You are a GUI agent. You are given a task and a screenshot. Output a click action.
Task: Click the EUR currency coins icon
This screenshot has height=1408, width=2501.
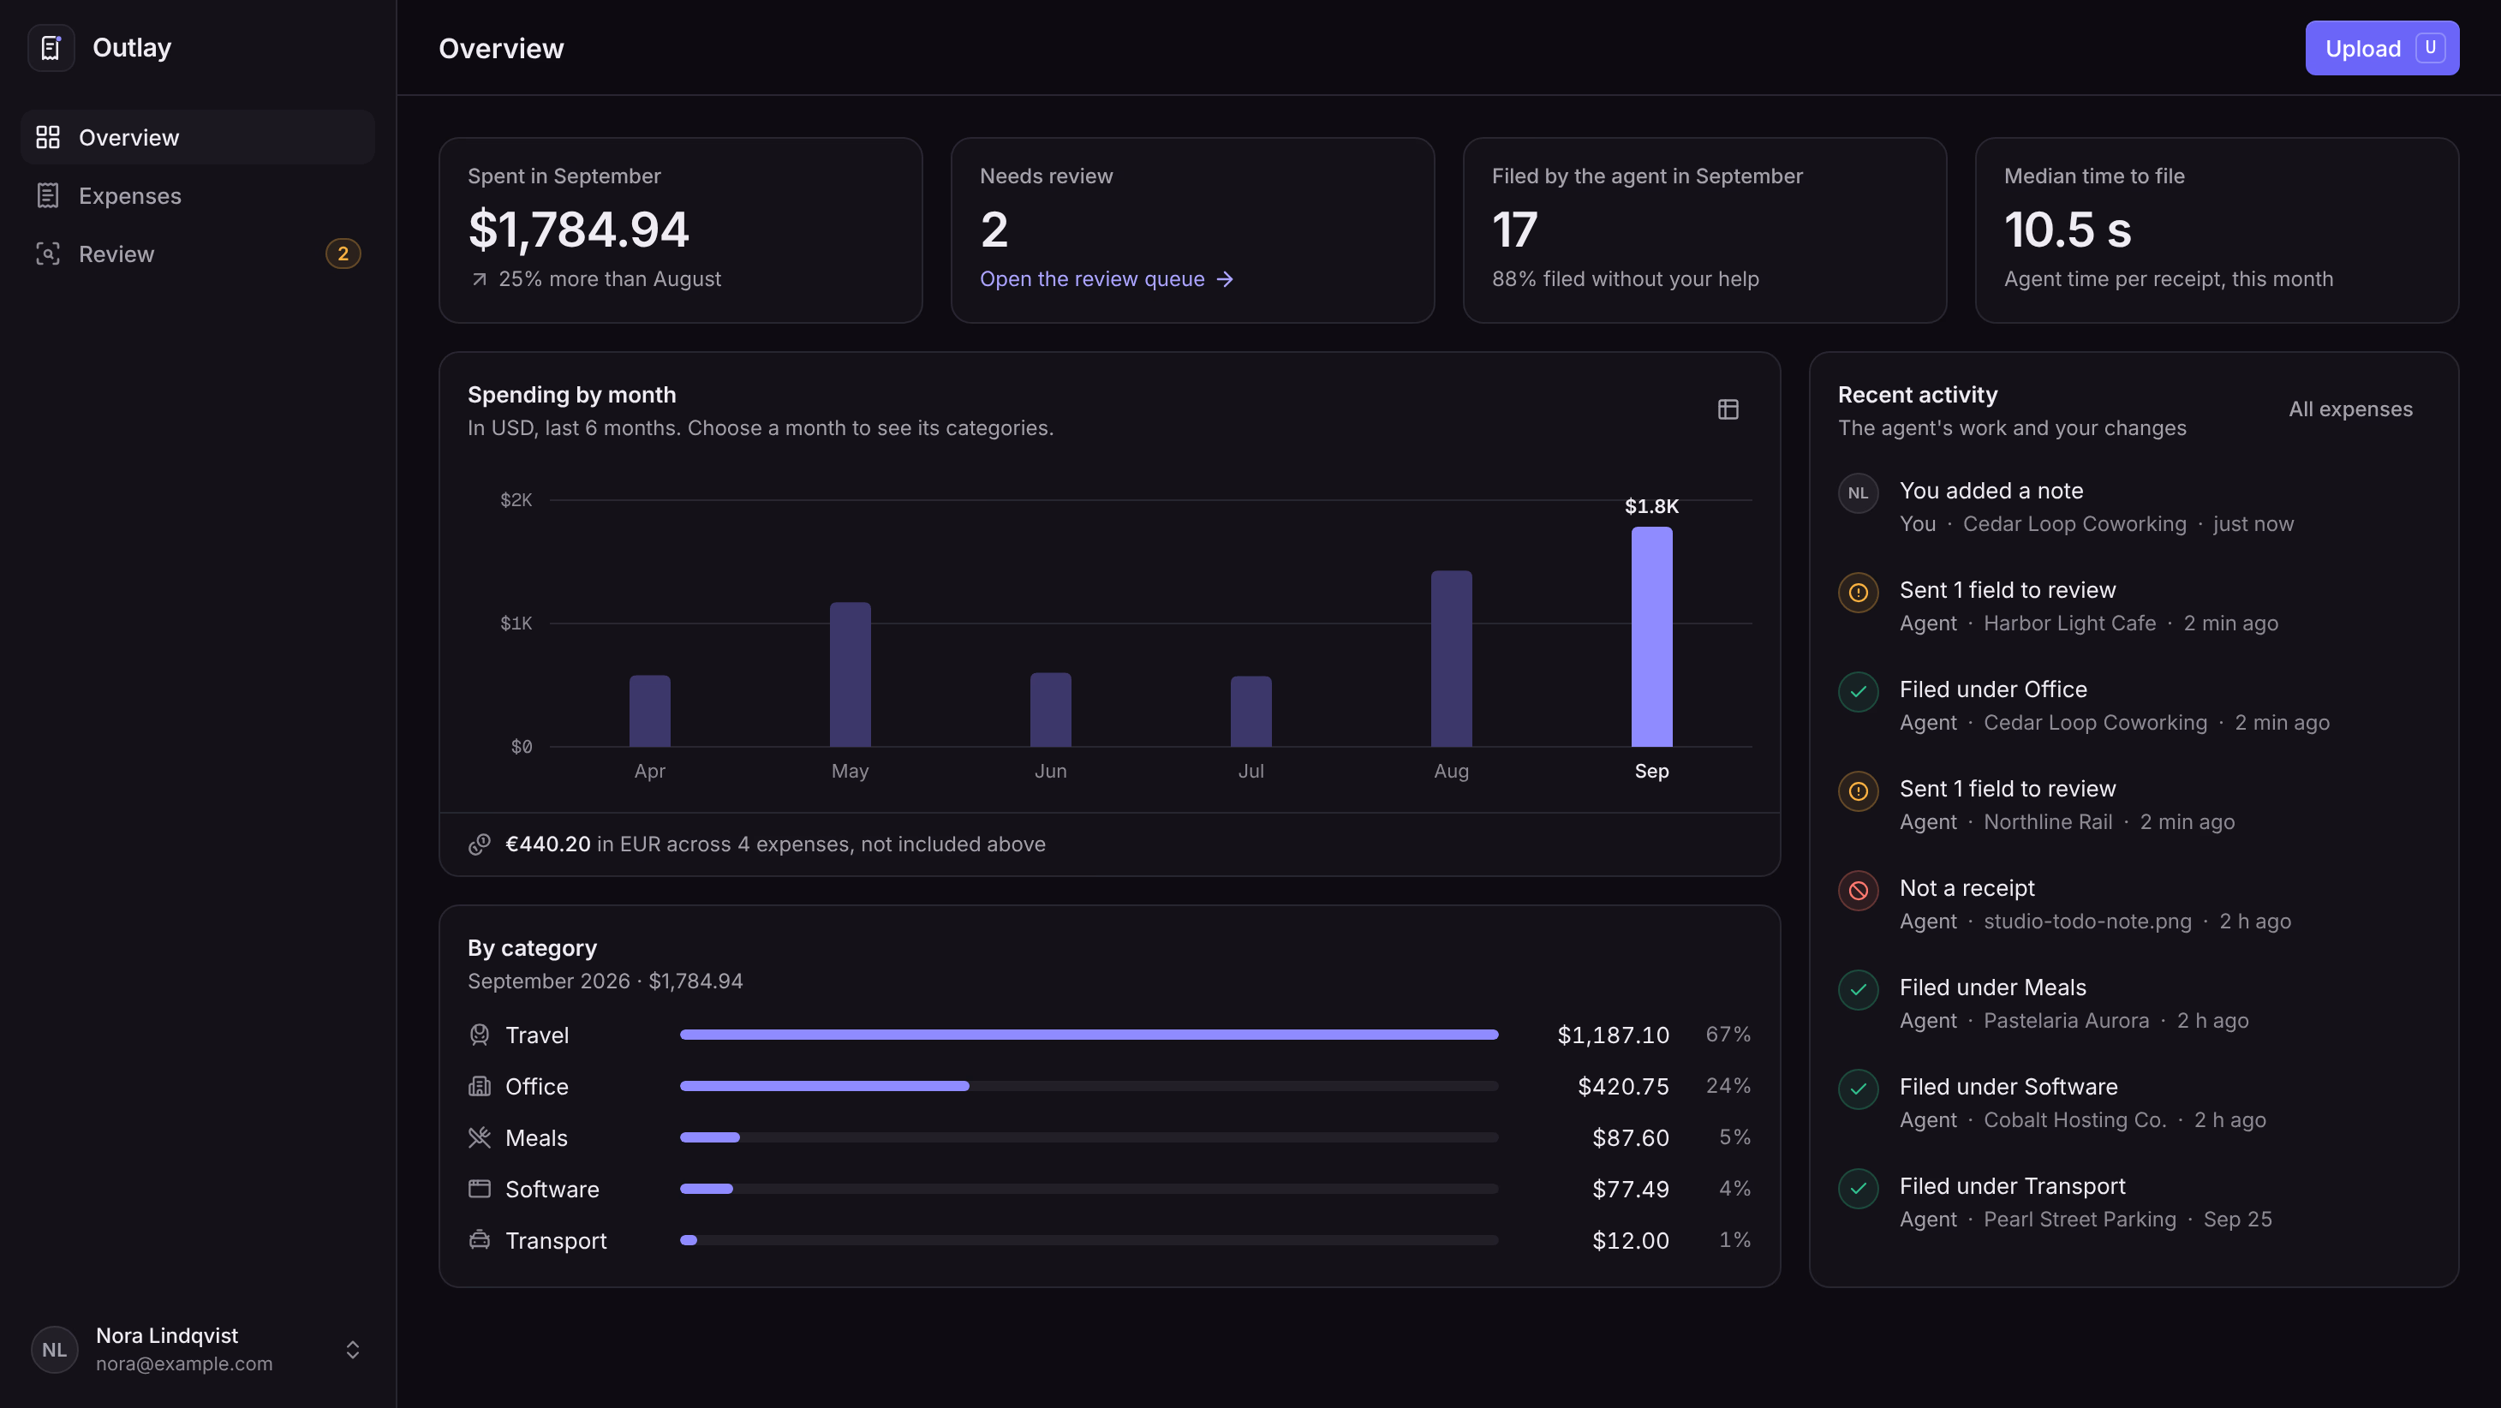click(x=480, y=844)
